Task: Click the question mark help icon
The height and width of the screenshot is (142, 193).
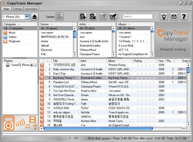Action: (184, 17)
